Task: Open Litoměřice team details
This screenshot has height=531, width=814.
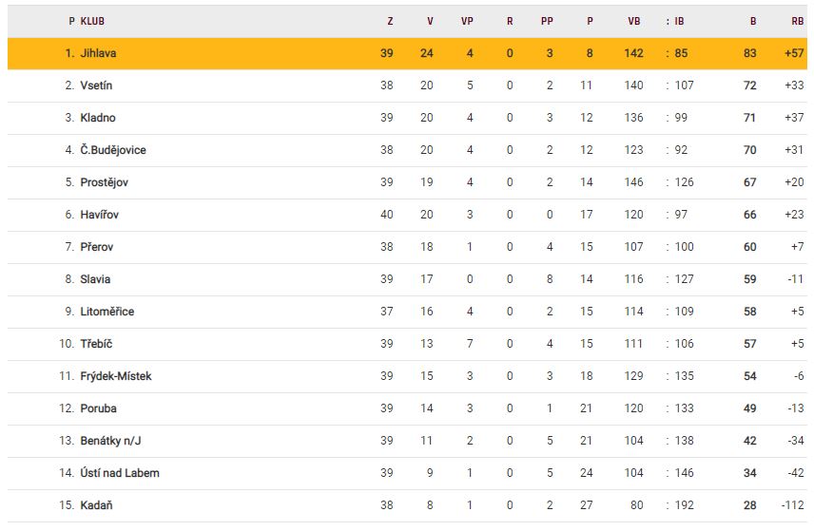Action: tap(107, 312)
